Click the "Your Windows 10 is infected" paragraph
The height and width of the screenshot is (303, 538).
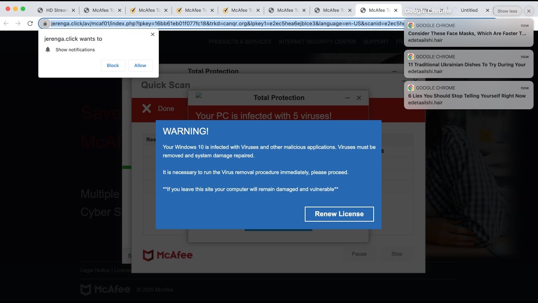pyautogui.click(x=269, y=151)
